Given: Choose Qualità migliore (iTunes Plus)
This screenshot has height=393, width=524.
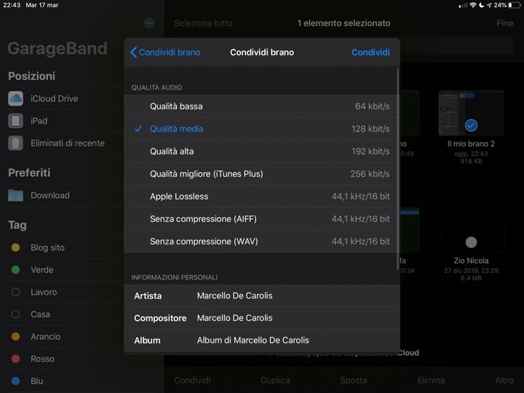Looking at the screenshot, I should pos(262,174).
